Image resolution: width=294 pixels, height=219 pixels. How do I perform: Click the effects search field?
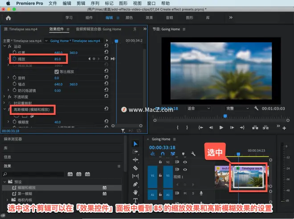pyautogui.click(x=33, y=174)
